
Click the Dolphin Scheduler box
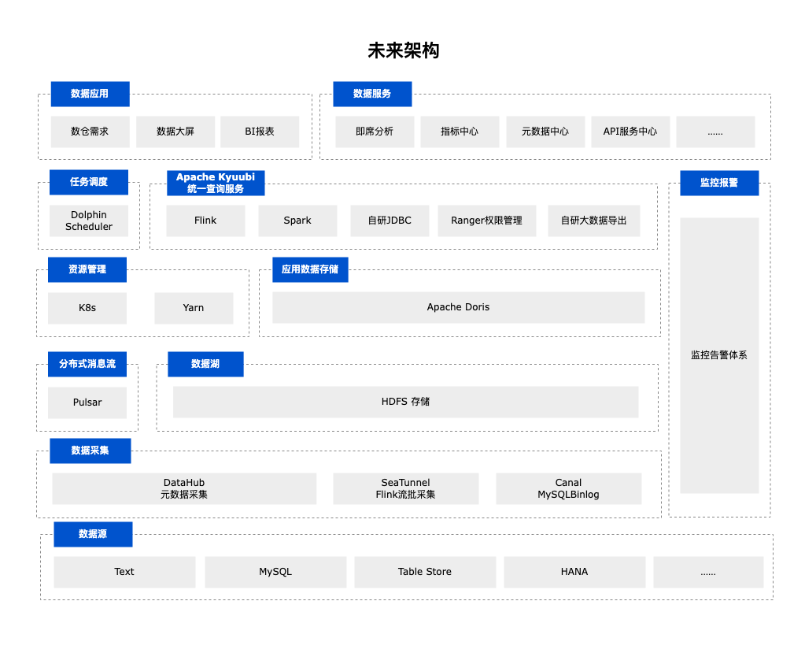point(88,221)
